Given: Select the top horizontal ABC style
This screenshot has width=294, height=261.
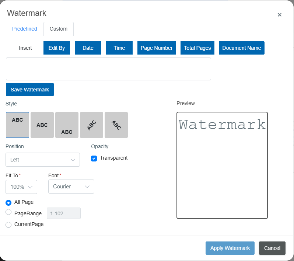Looking at the screenshot, I should coord(17,125).
